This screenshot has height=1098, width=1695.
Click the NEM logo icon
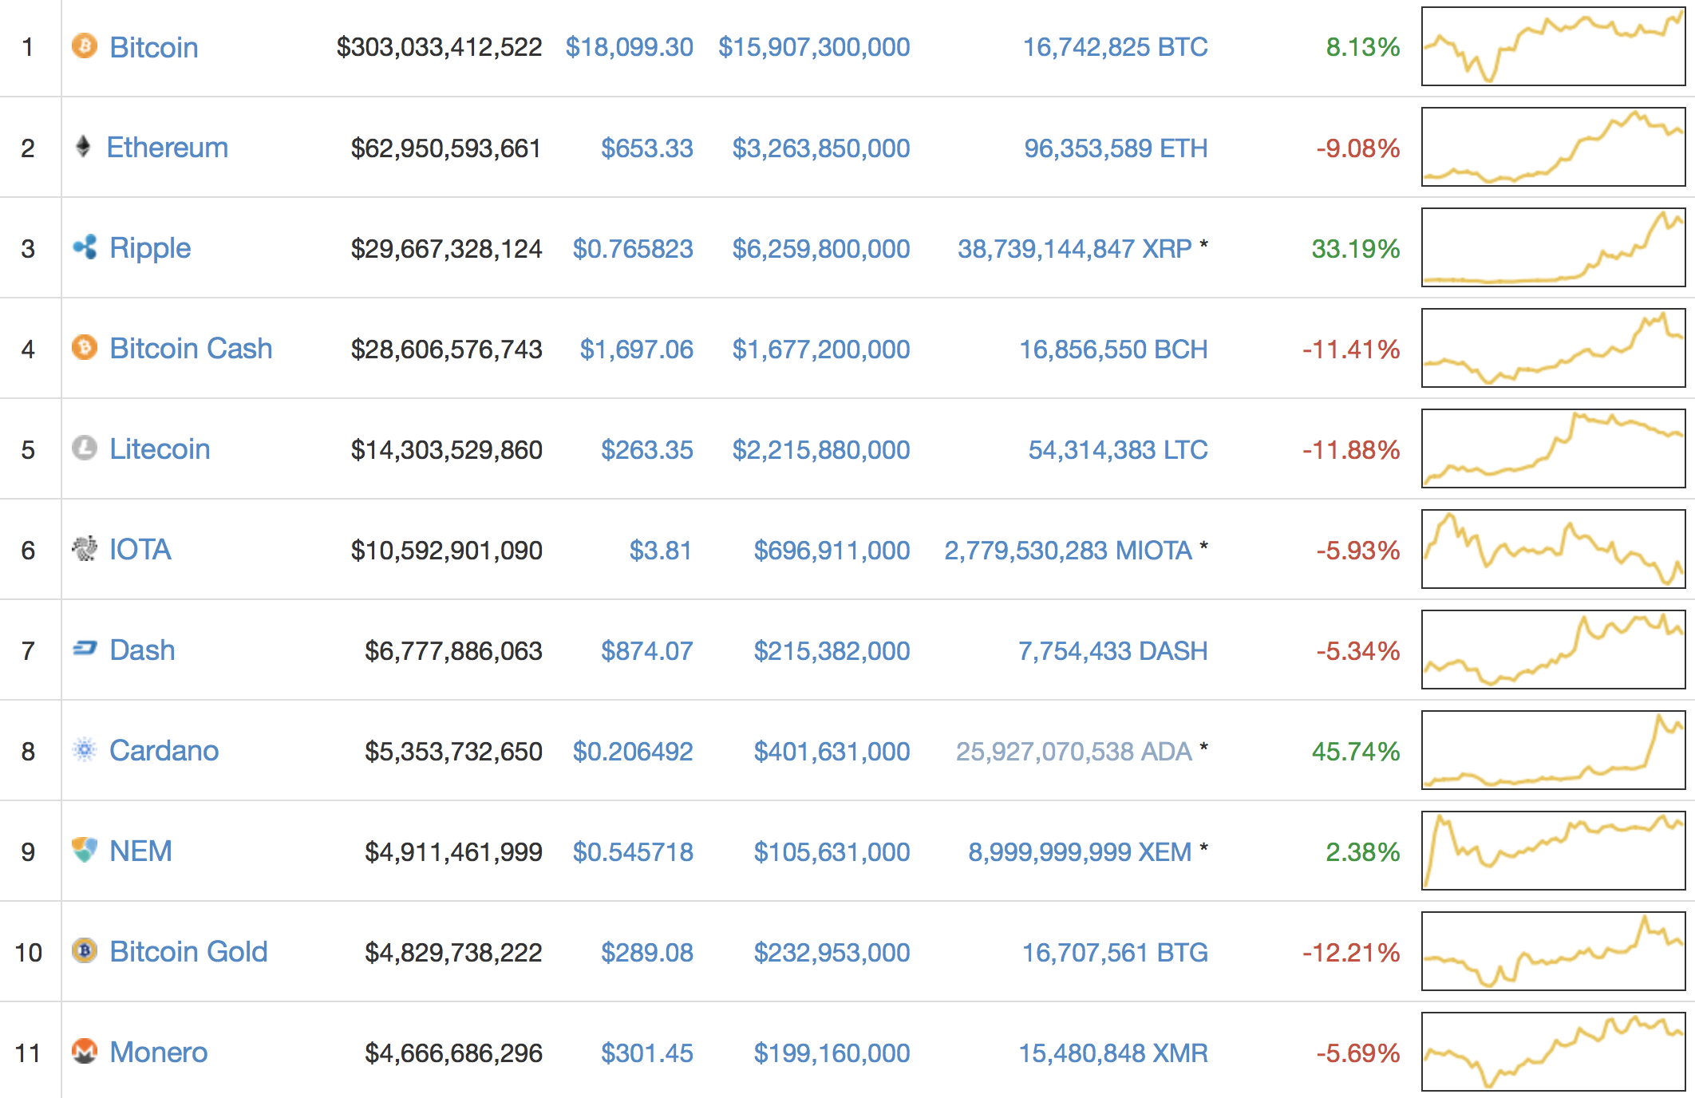85,851
